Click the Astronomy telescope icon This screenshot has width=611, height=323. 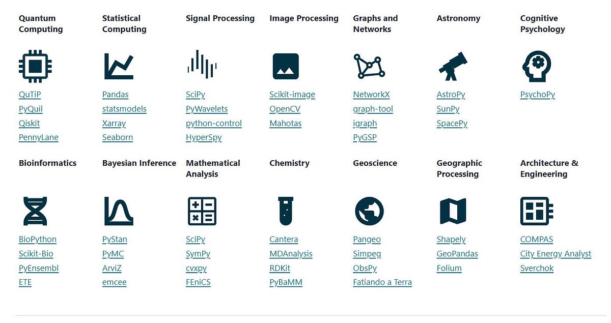point(453,66)
